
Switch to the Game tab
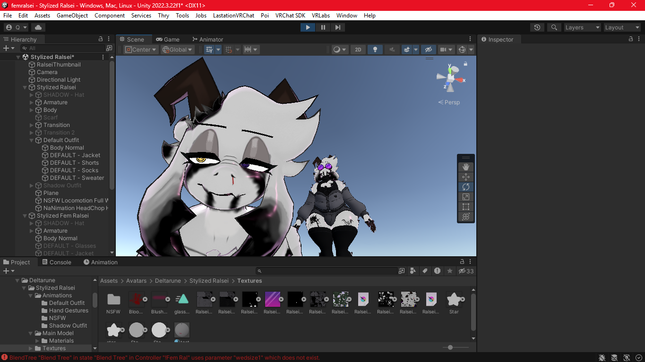(x=168, y=39)
